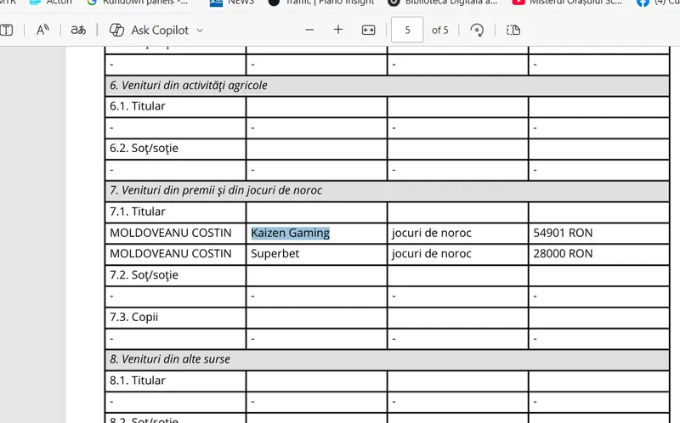This screenshot has width=680, height=423.
Task: Open the Translate tool
Action: (78, 31)
